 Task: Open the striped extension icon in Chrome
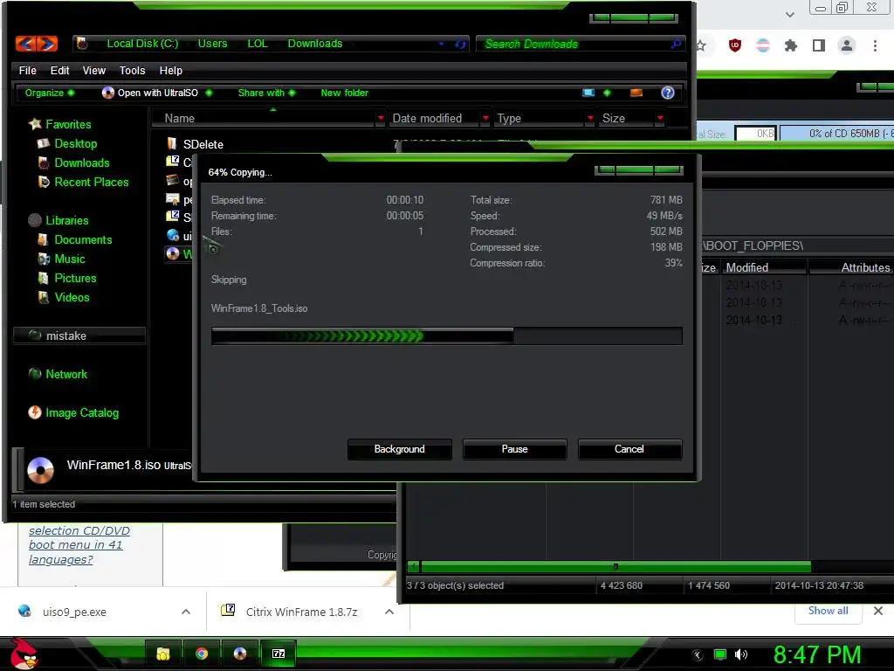tap(763, 45)
